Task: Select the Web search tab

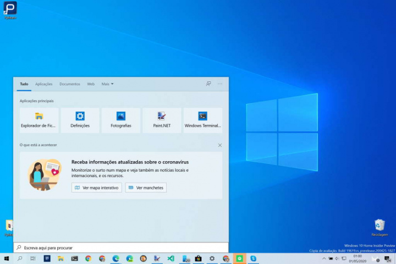Action: coord(91,84)
